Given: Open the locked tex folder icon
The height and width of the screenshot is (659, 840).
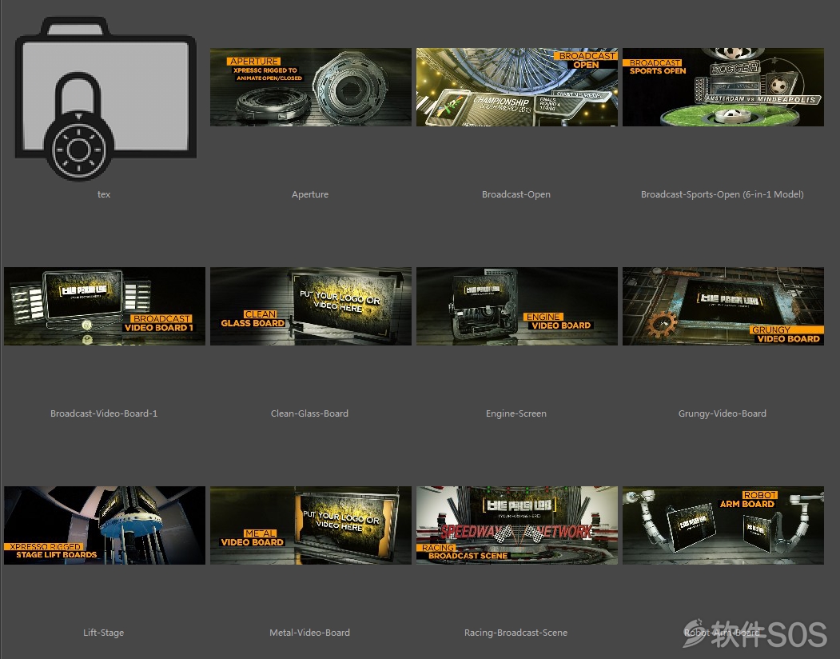Looking at the screenshot, I should (x=105, y=99).
